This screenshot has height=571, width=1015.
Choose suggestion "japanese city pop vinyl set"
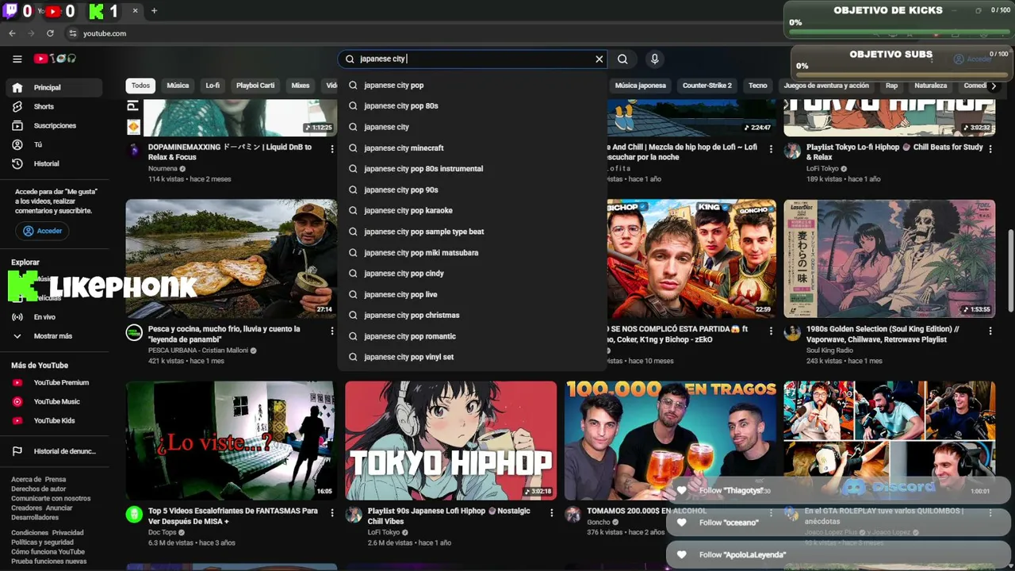[x=473, y=357]
